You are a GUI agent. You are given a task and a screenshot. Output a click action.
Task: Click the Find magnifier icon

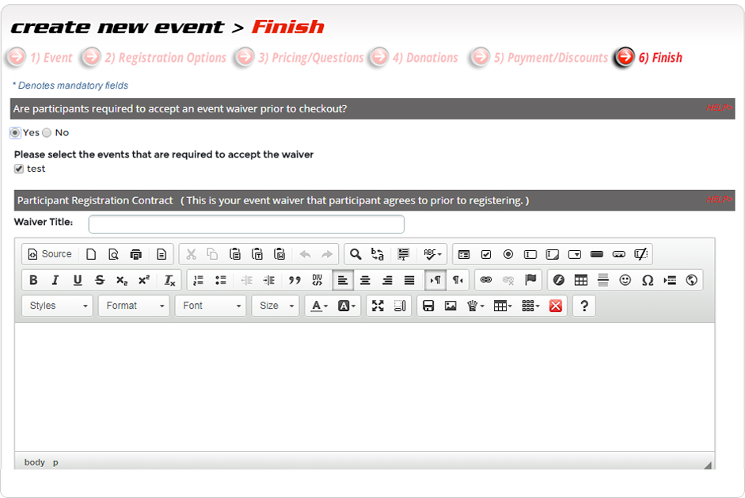point(355,254)
